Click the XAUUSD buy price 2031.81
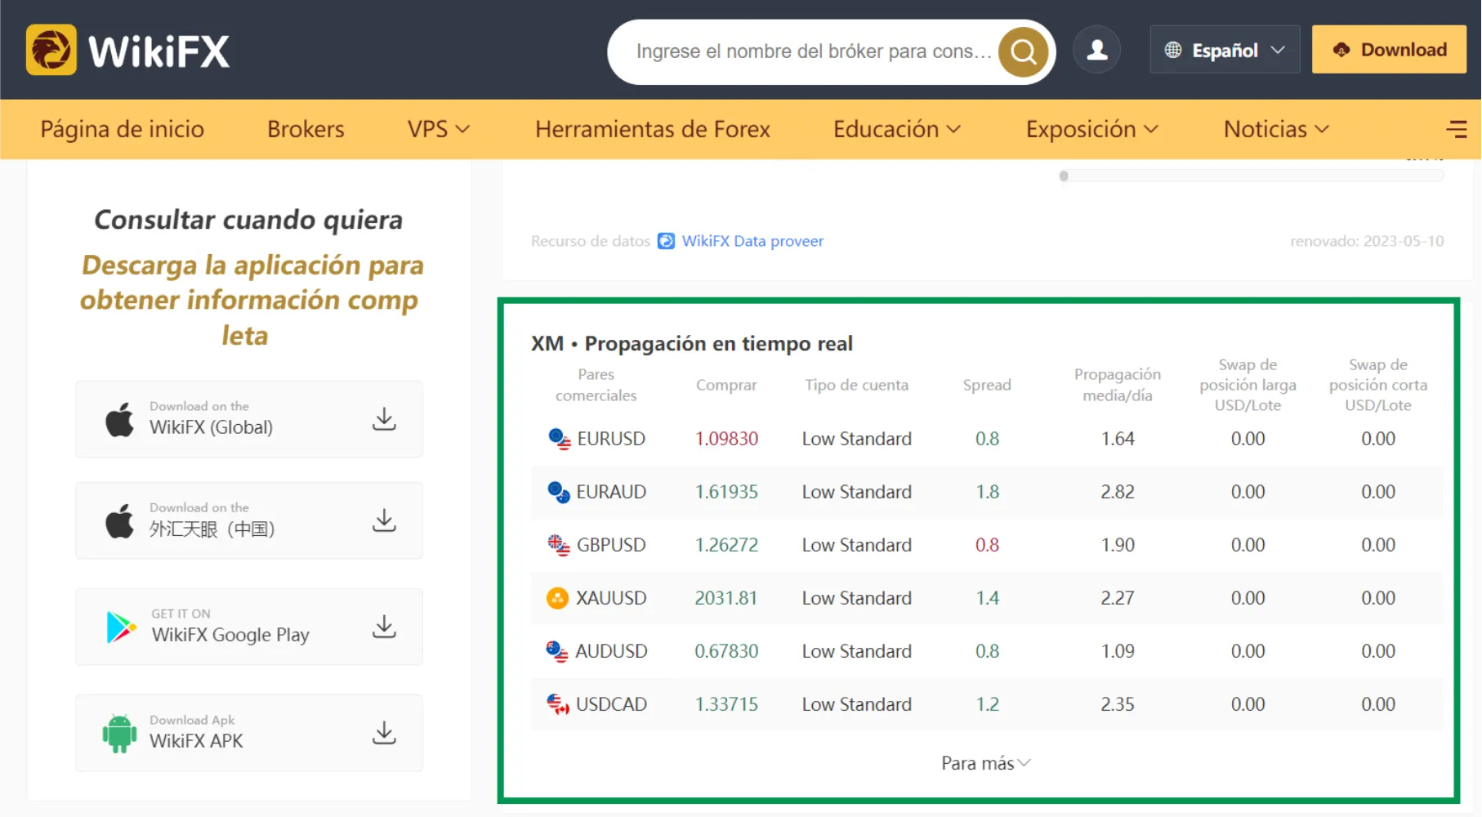Viewport: 1482px width, 817px height. pos(726,598)
